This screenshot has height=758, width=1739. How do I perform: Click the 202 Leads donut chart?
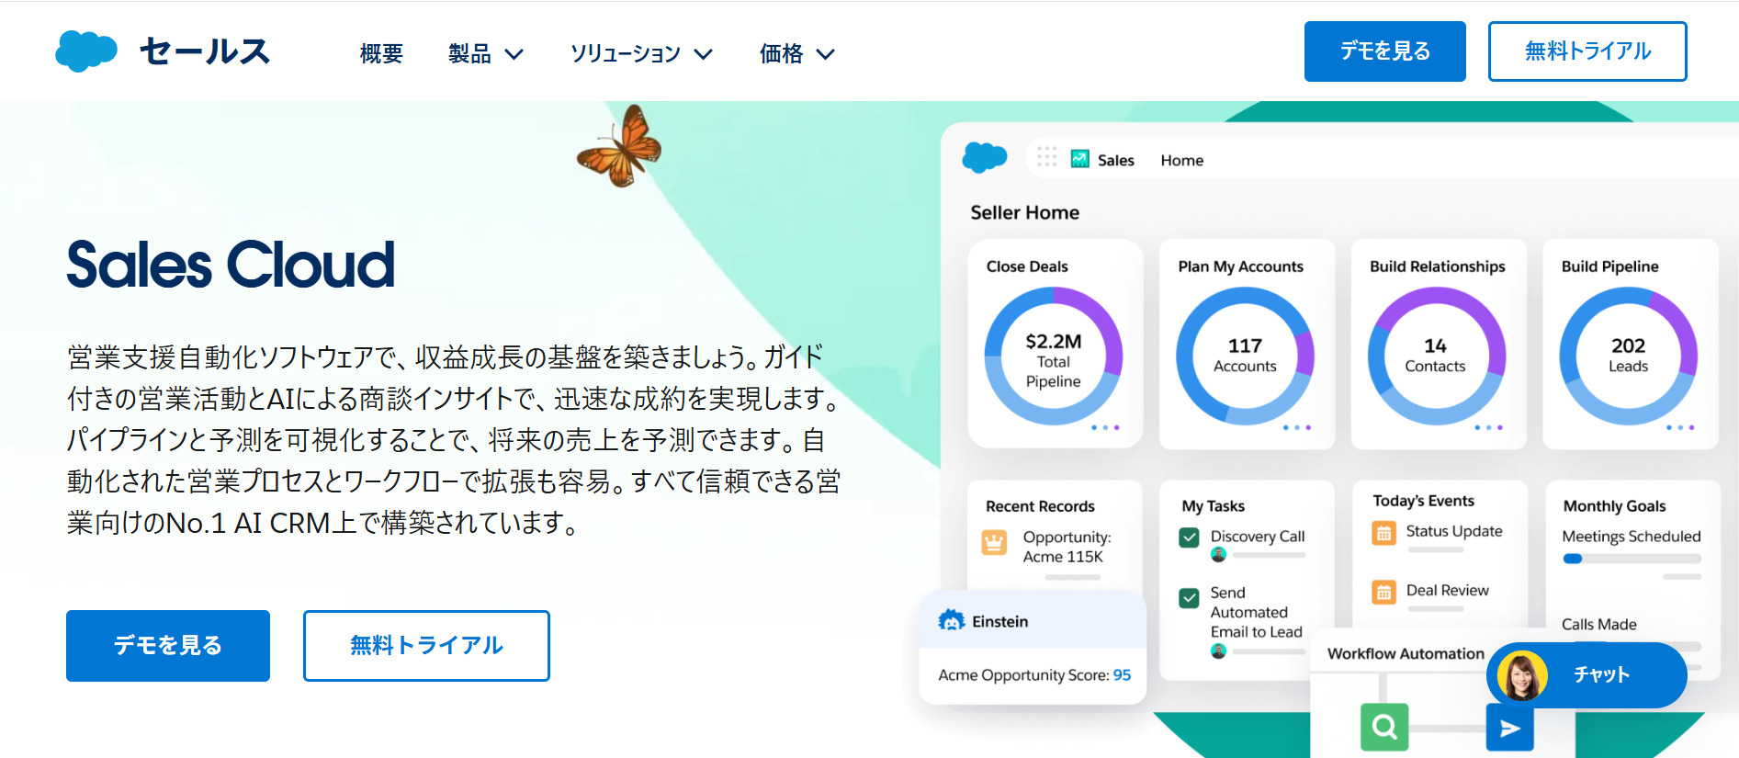click(1628, 356)
